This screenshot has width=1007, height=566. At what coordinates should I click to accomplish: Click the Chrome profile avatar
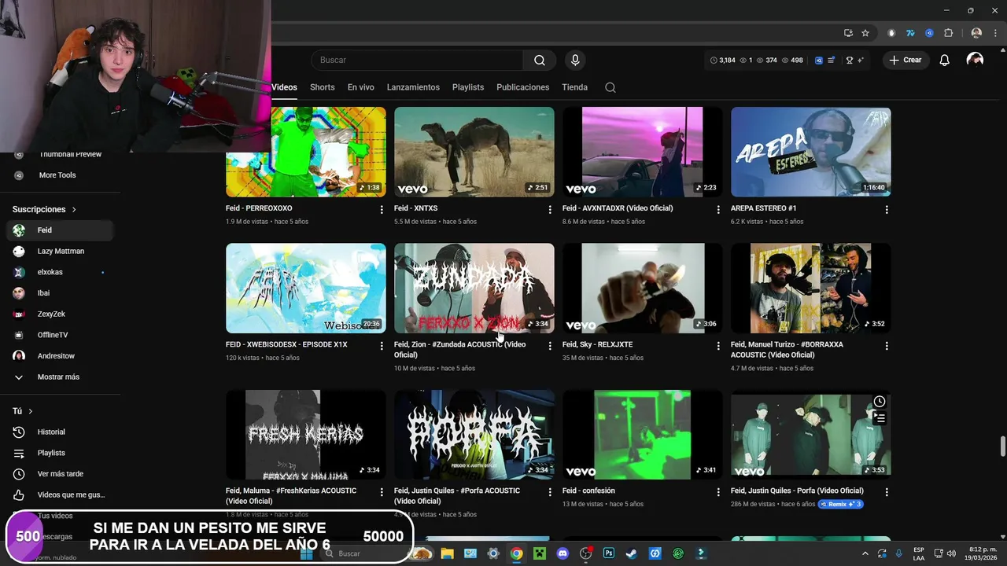pyautogui.click(x=976, y=33)
